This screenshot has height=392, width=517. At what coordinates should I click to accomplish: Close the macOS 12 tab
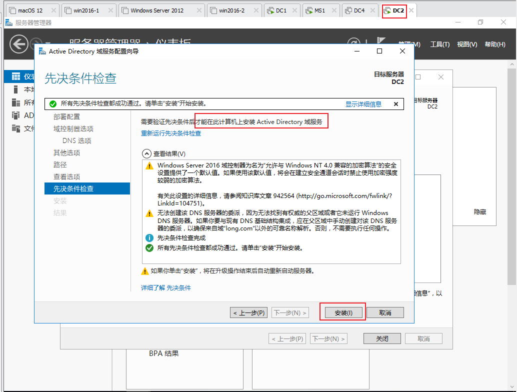click(x=53, y=10)
